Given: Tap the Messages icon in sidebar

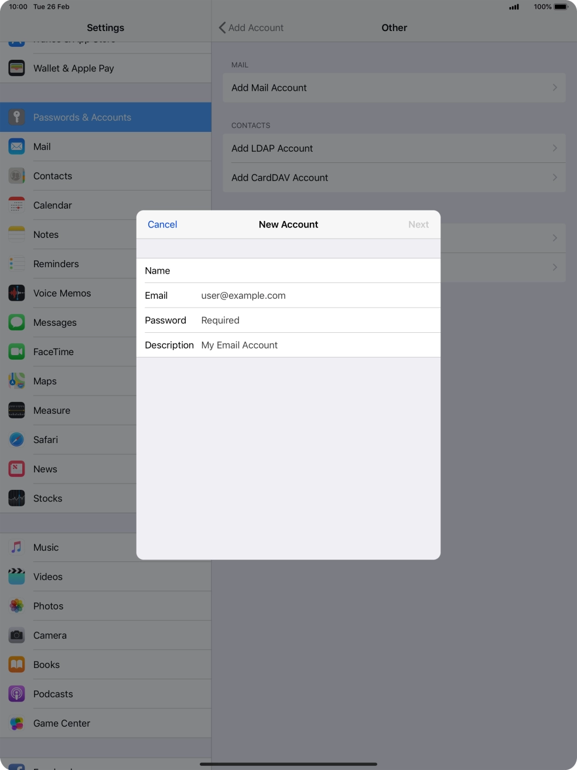Looking at the screenshot, I should 16,322.
